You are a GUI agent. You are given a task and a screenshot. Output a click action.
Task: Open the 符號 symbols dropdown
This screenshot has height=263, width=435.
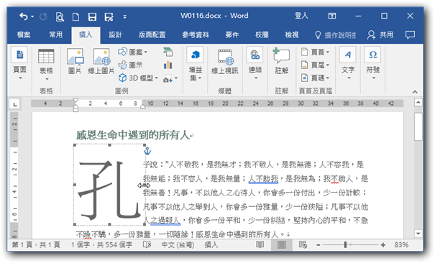click(373, 64)
